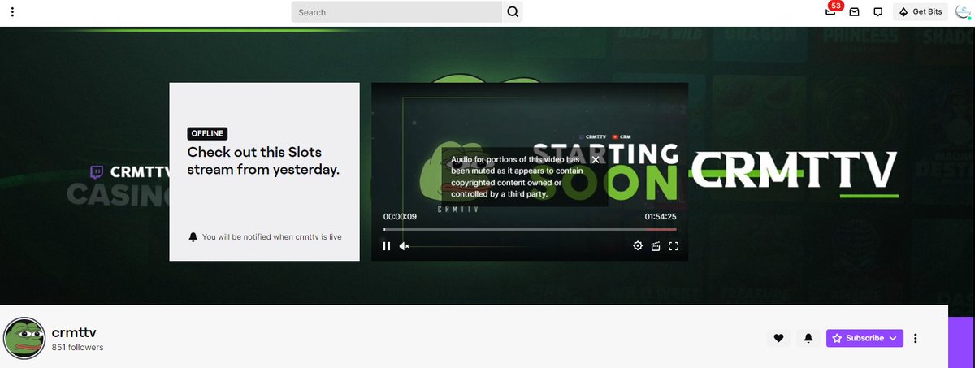The height and width of the screenshot is (368, 975).
Task: Open the video settings gear
Action: click(x=638, y=246)
